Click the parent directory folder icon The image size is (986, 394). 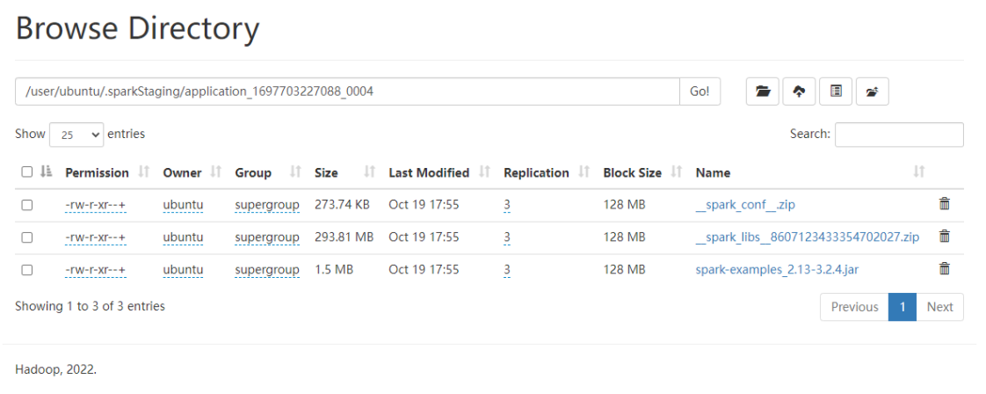click(x=872, y=91)
